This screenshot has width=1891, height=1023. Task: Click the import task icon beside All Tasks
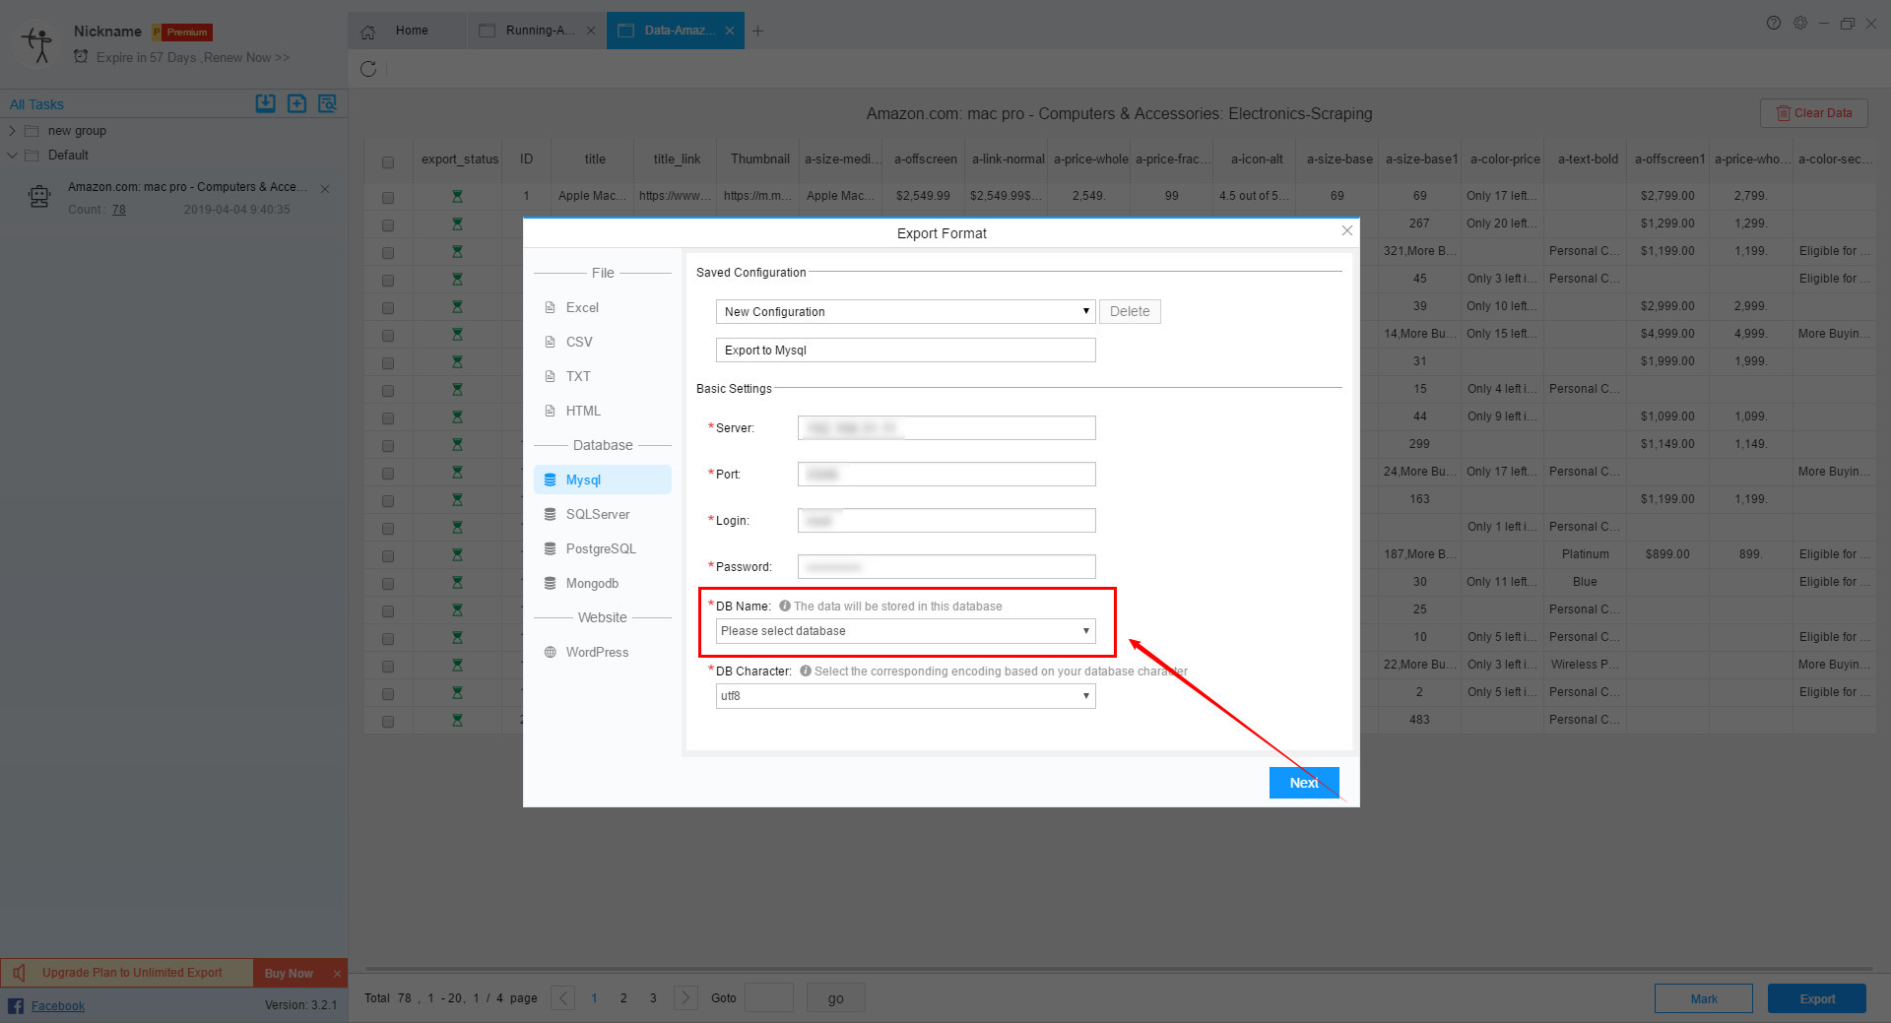pos(265,103)
